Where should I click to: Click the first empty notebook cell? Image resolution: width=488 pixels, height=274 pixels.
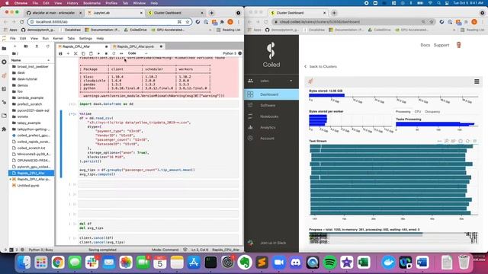[x=159, y=184]
